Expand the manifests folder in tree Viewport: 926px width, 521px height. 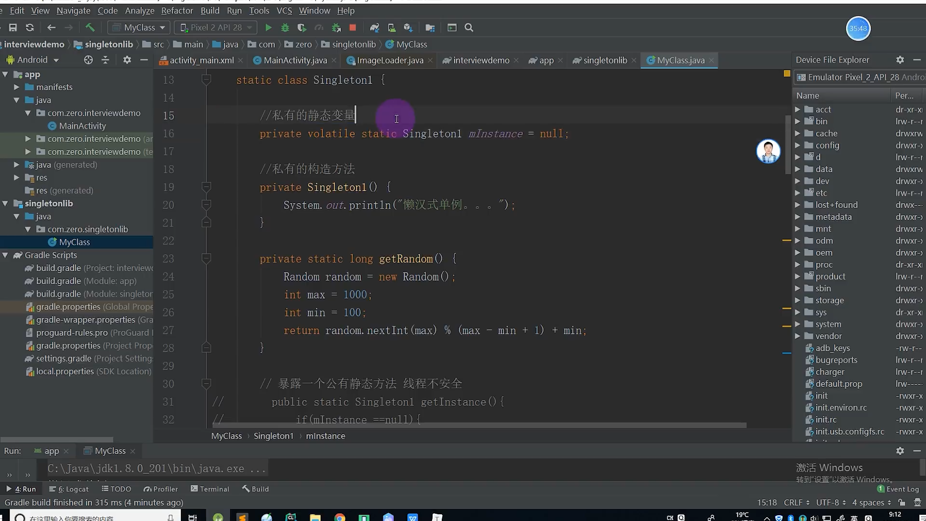click(x=16, y=87)
